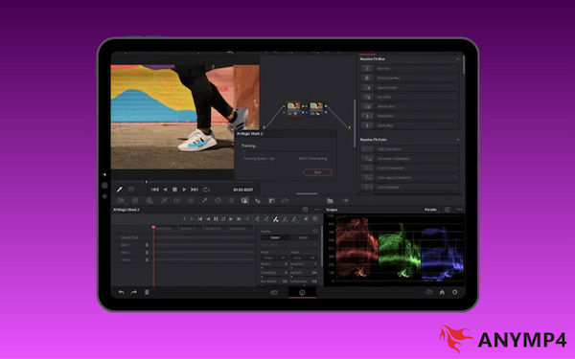The width and height of the screenshot is (575, 359).
Task: Select the Gaussian Blur effect
Action: pyautogui.click(x=409, y=87)
